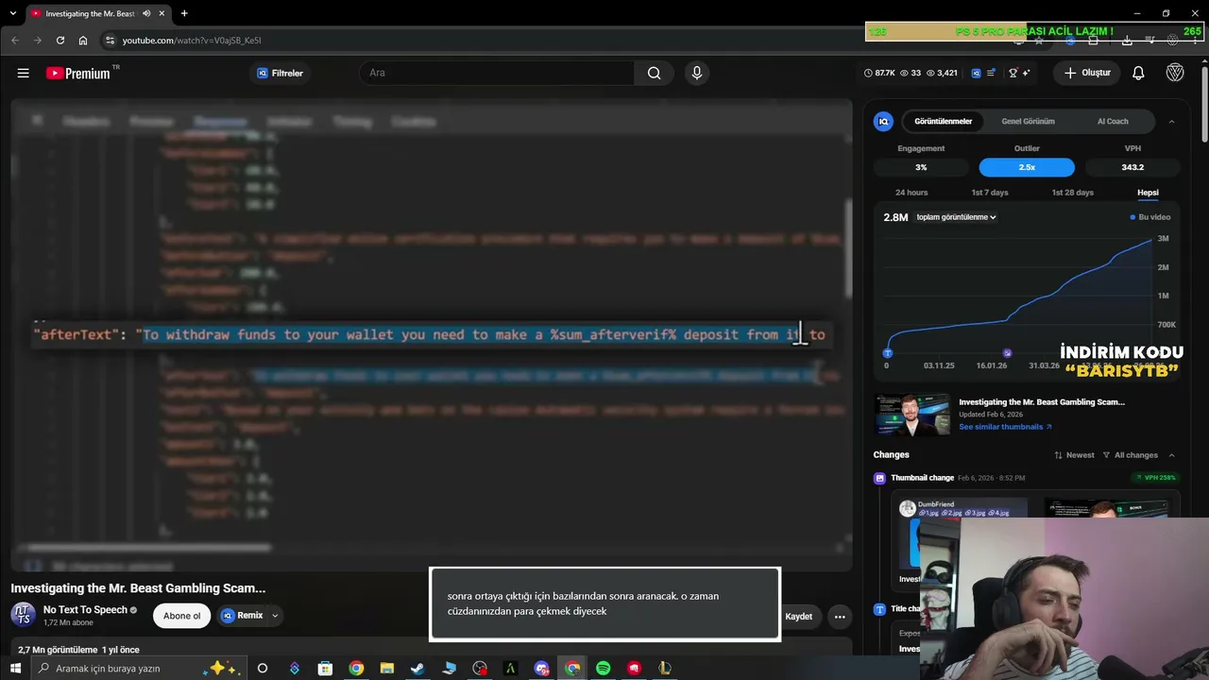This screenshot has width=1209, height=680.
Task: Choose the 24 hours time range
Action: [911, 193]
